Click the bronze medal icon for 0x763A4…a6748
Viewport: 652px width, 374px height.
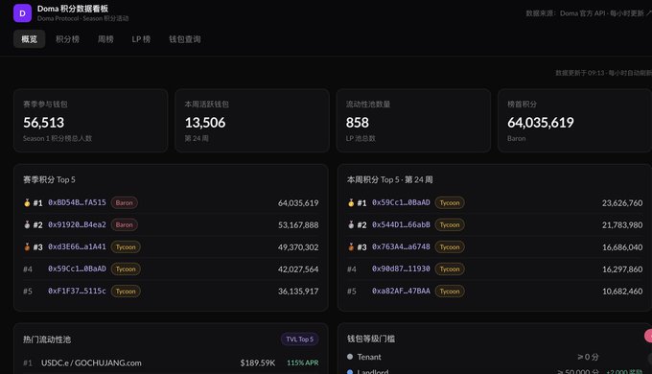351,246
